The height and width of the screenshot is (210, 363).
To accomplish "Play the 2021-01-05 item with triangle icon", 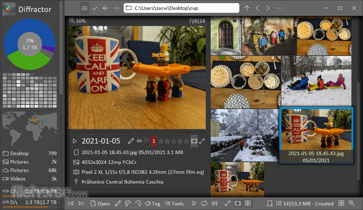I will click(x=75, y=141).
